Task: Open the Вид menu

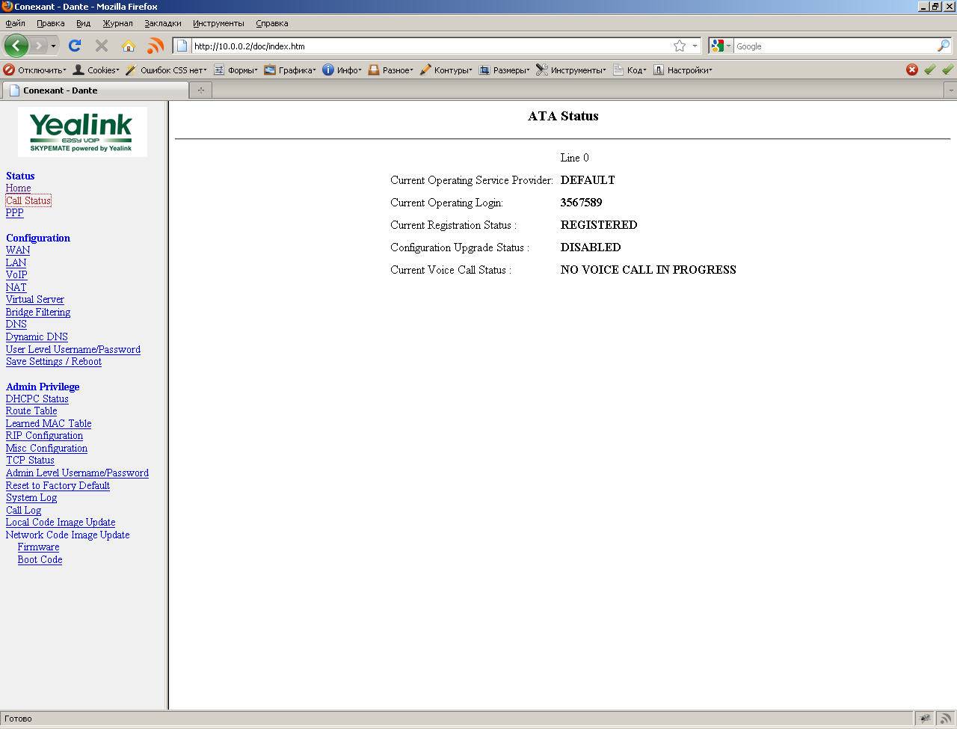Action: (x=84, y=23)
